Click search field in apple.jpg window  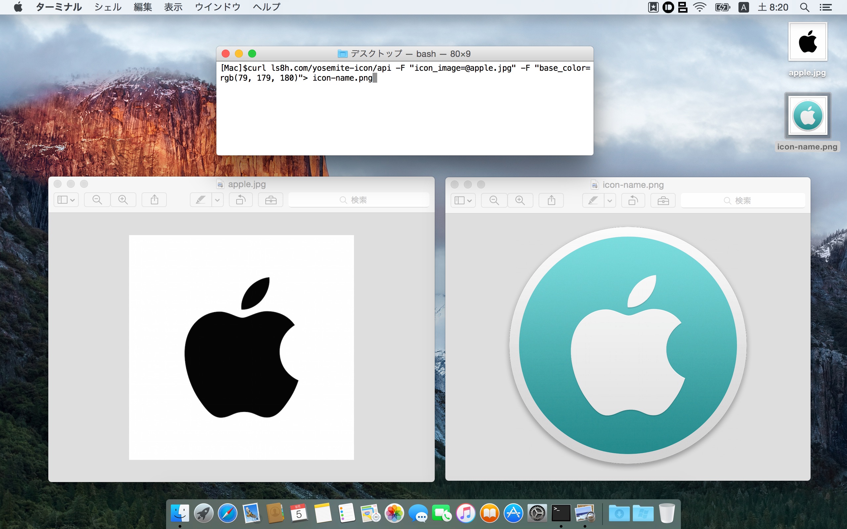(x=359, y=200)
